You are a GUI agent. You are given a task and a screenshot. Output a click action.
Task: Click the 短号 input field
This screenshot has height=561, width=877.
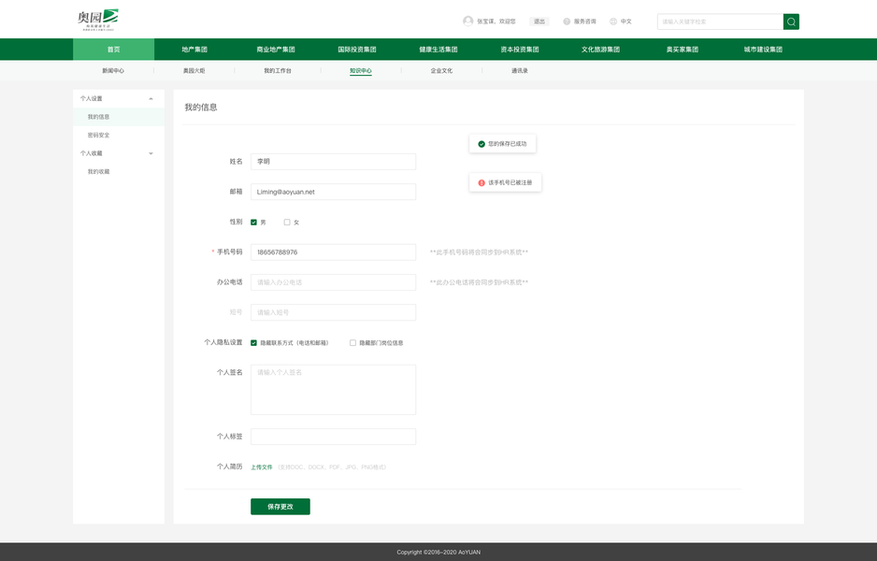pos(334,312)
